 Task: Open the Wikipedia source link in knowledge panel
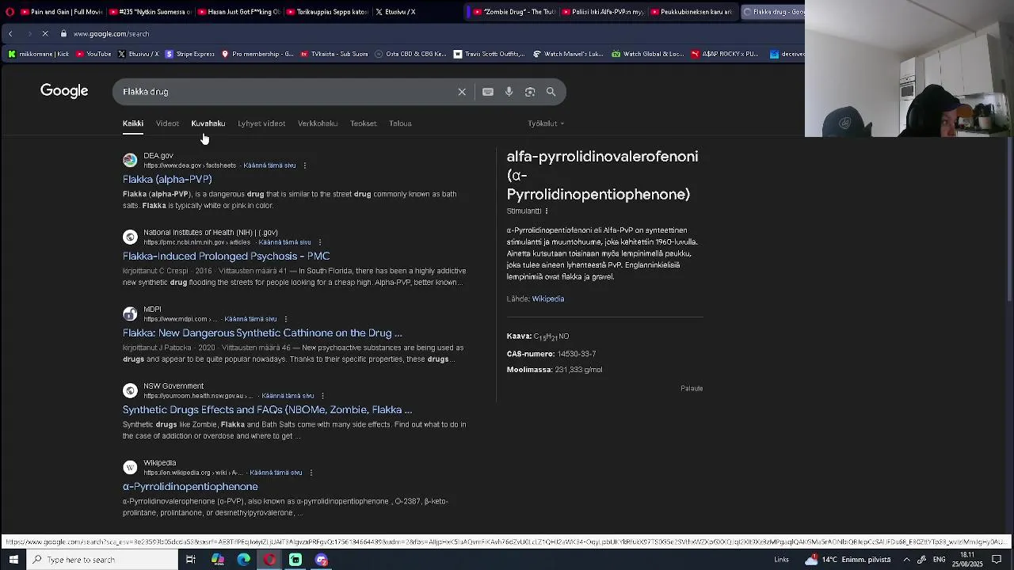click(548, 299)
